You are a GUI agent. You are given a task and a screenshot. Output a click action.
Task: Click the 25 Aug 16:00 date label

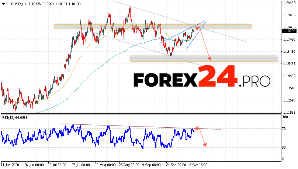click(x=129, y=165)
